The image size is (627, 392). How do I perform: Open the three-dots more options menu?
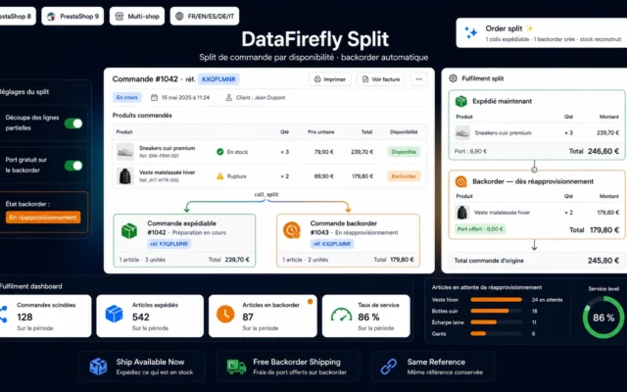(x=418, y=79)
